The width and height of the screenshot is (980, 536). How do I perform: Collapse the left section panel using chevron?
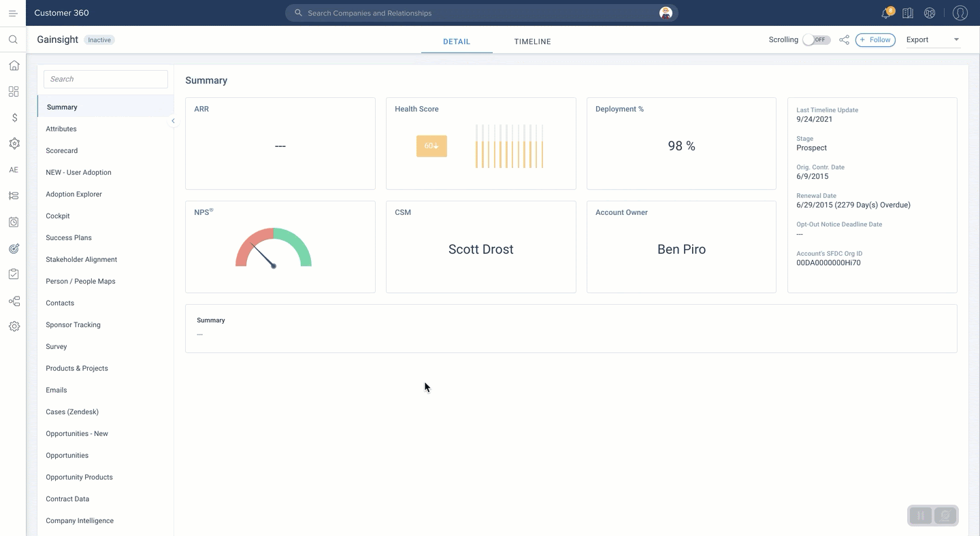point(173,121)
